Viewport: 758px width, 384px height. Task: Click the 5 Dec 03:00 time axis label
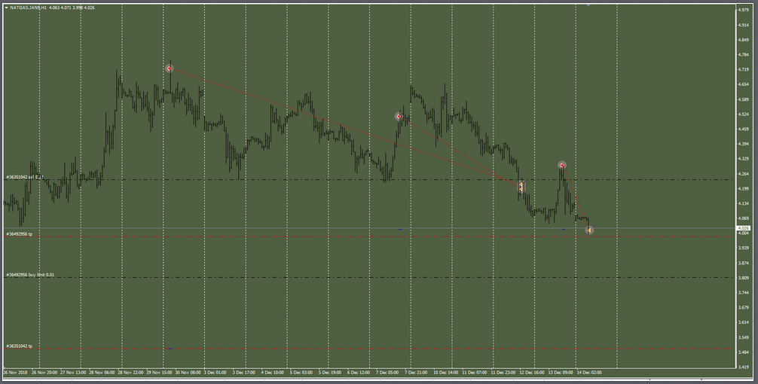point(301,373)
